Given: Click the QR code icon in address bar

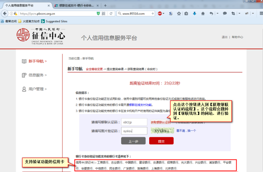Looking at the screenshot, I should 105,14.
